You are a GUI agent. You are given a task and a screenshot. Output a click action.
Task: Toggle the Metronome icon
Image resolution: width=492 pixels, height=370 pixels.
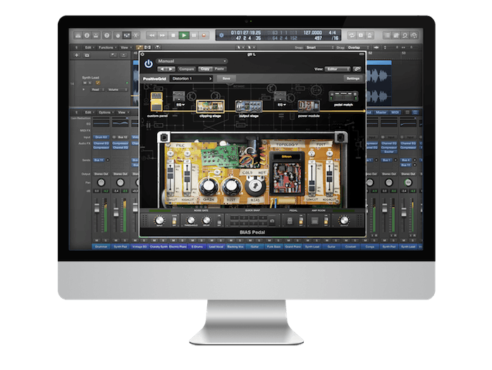[x=369, y=35]
